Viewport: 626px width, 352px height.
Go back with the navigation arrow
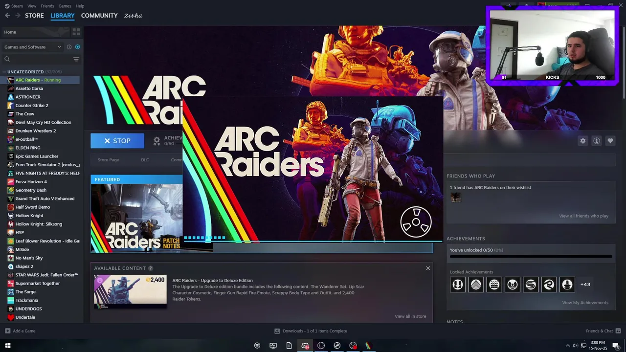pos(7,16)
